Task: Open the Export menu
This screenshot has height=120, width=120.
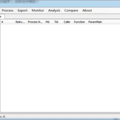Action: (22, 10)
